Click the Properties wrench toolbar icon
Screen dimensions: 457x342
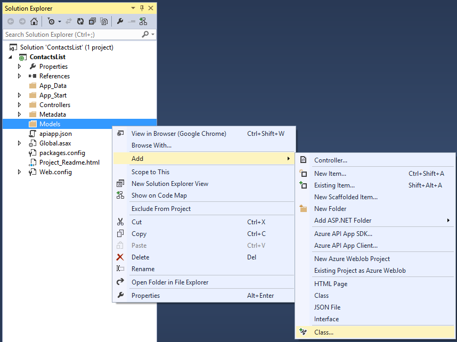point(120,21)
